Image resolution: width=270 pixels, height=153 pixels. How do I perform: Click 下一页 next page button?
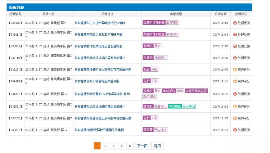click(x=143, y=146)
